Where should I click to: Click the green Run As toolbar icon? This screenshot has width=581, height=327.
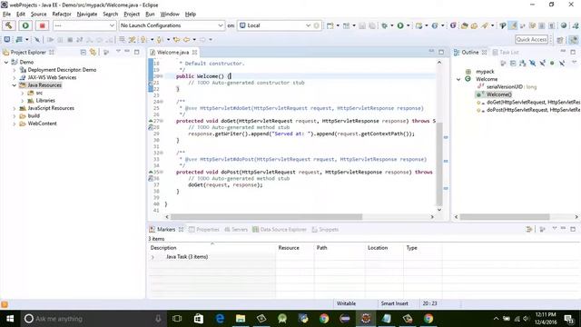click(400, 25)
